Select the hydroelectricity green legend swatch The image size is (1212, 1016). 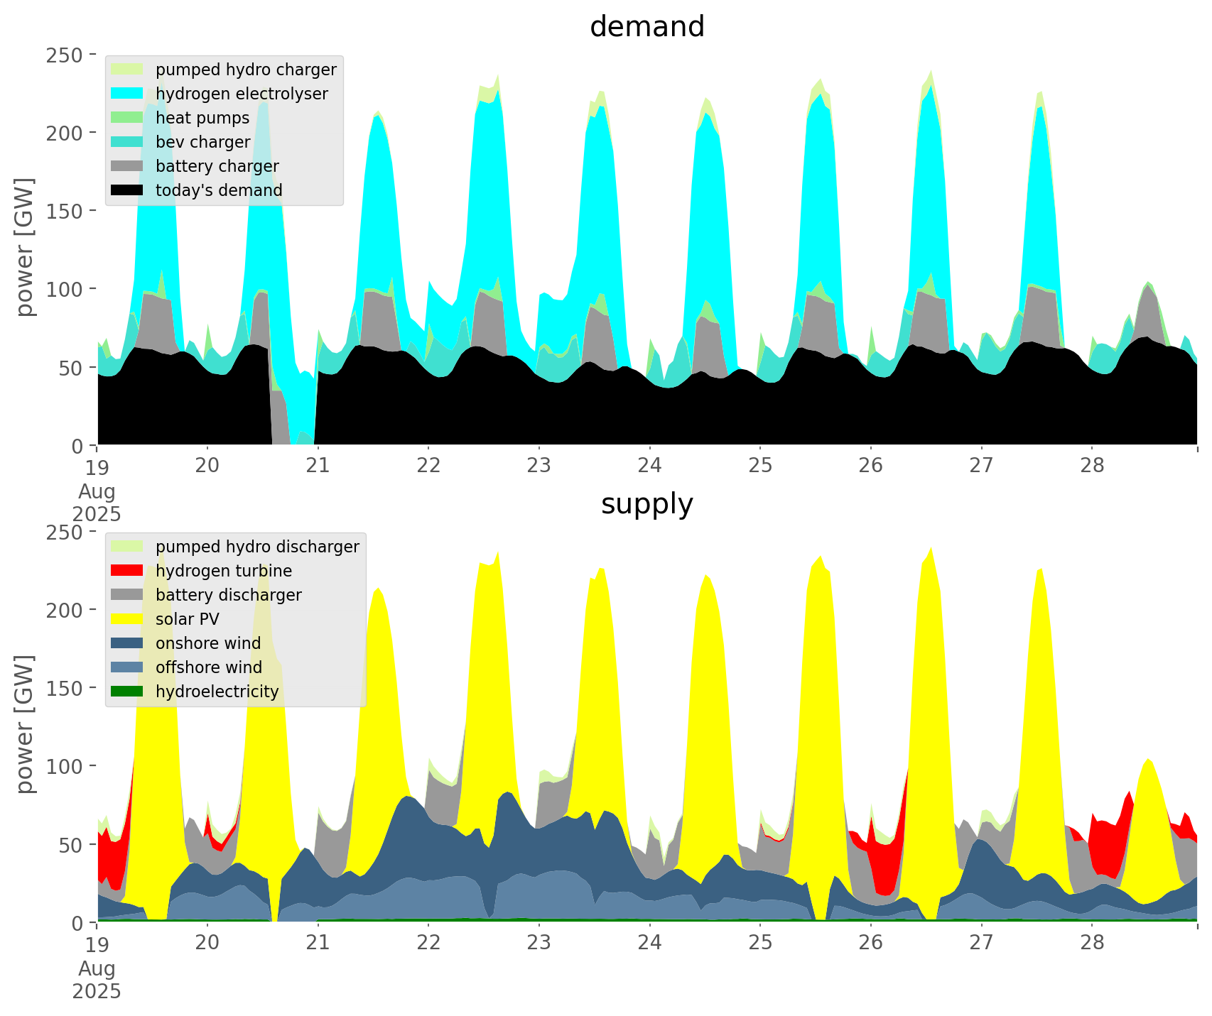128,692
